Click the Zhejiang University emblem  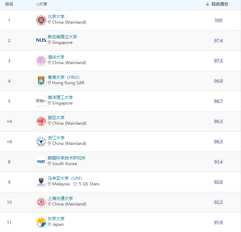point(41,141)
